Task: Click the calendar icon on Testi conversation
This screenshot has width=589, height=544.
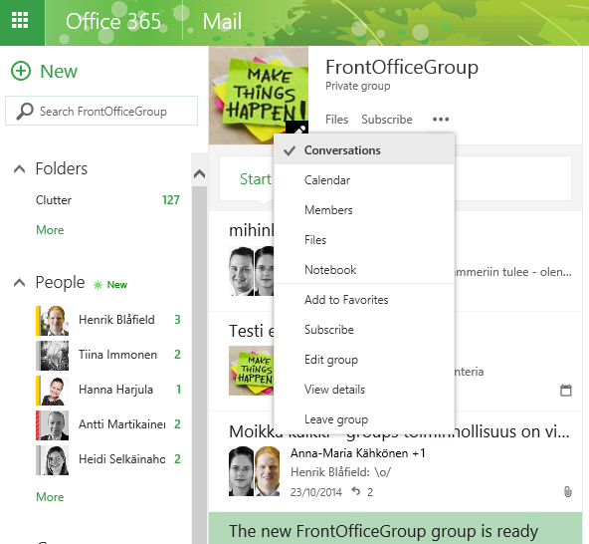Action: point(566,391)
